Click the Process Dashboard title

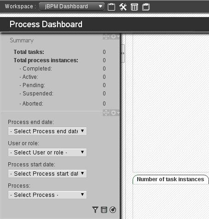(x=46, y=24)
